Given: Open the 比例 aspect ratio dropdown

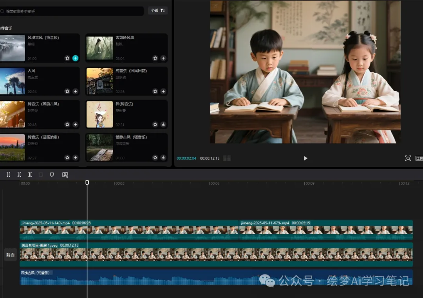Looking at the screenshot, I should point(419,158).
